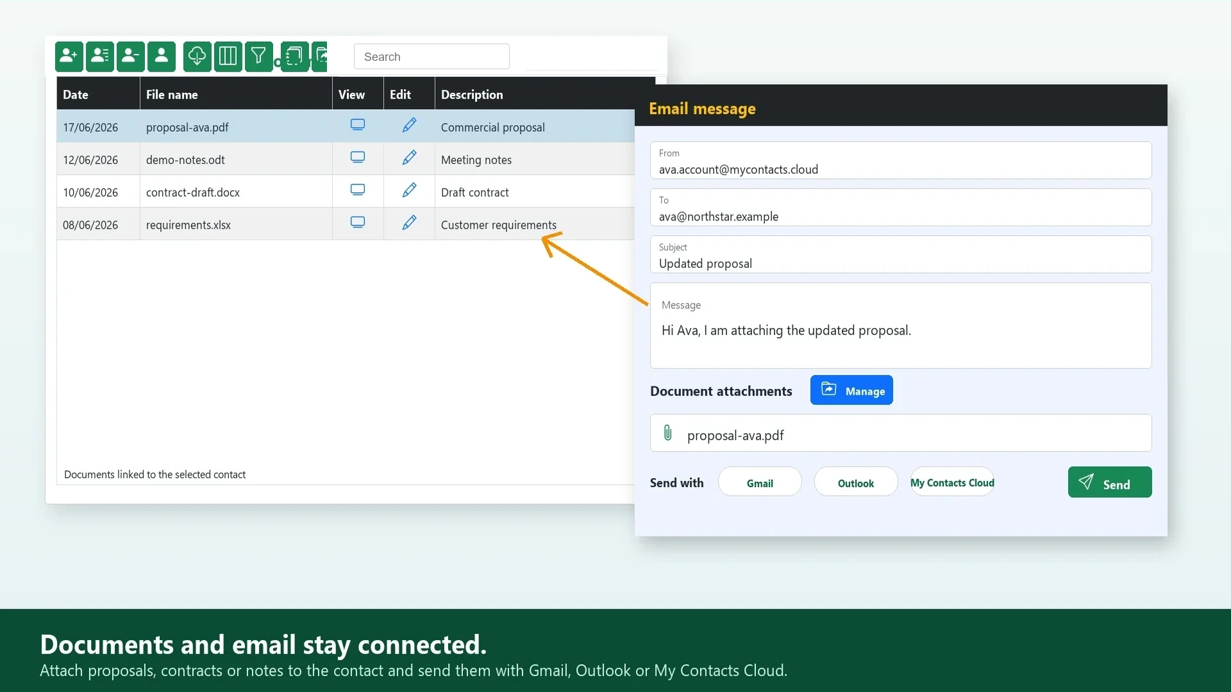Click the From email address field
This screenshot has height=692, width=1231.
coord(901,160)
